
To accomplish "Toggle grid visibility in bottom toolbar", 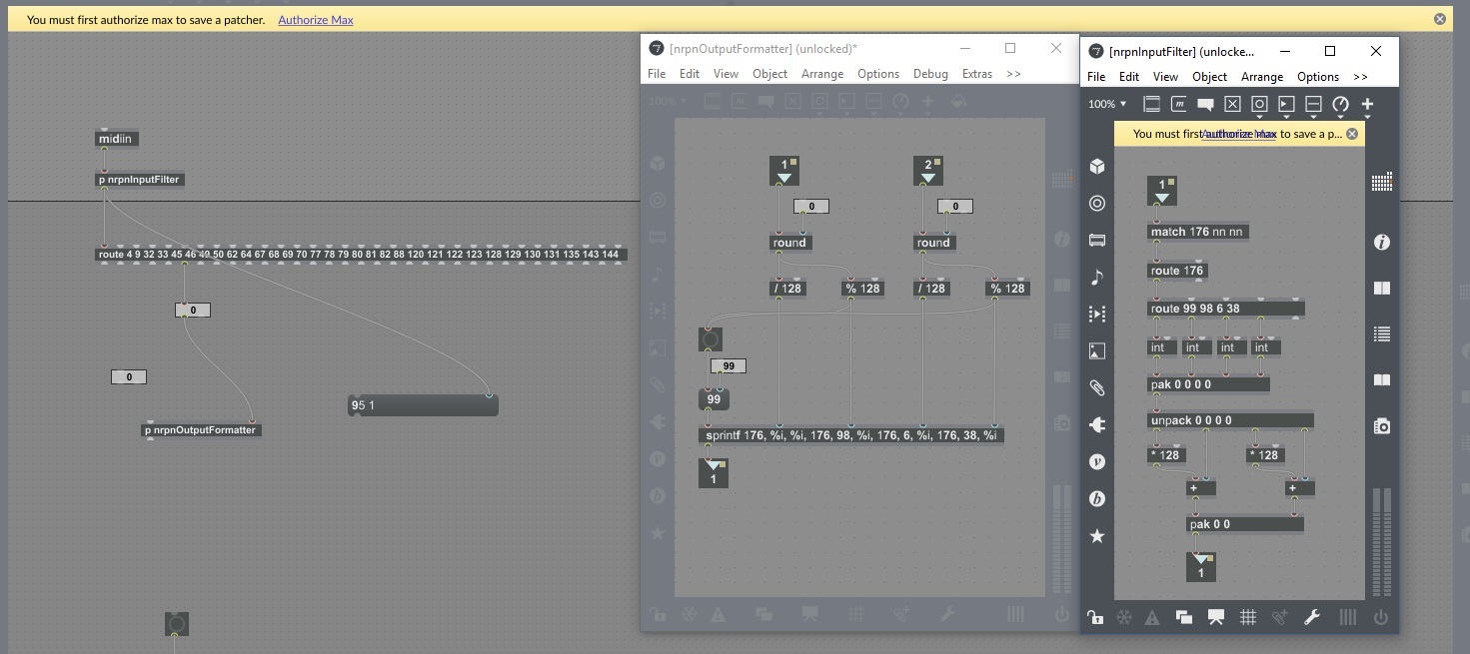I will coord(1248,618).
